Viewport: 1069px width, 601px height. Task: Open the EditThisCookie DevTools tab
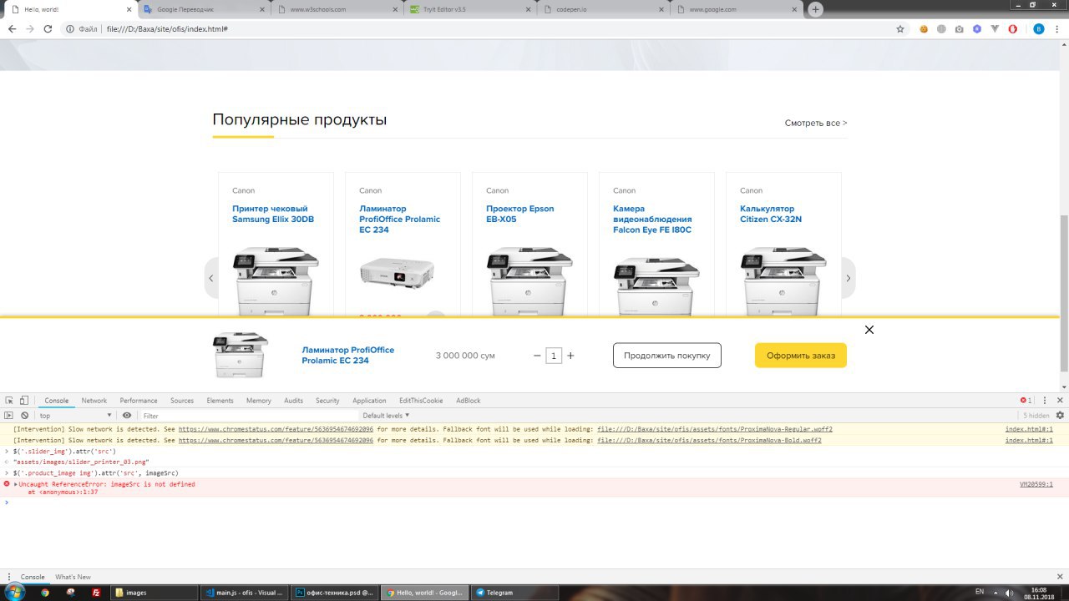421,401
